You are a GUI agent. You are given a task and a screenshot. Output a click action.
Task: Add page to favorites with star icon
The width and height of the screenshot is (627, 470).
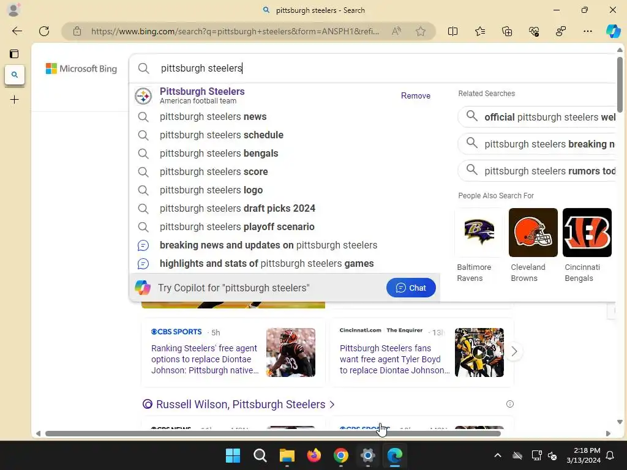pyautogui.click(x=420, y=31)
